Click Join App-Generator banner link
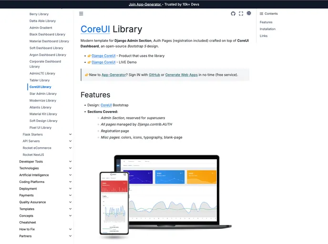 pos(145,4)
